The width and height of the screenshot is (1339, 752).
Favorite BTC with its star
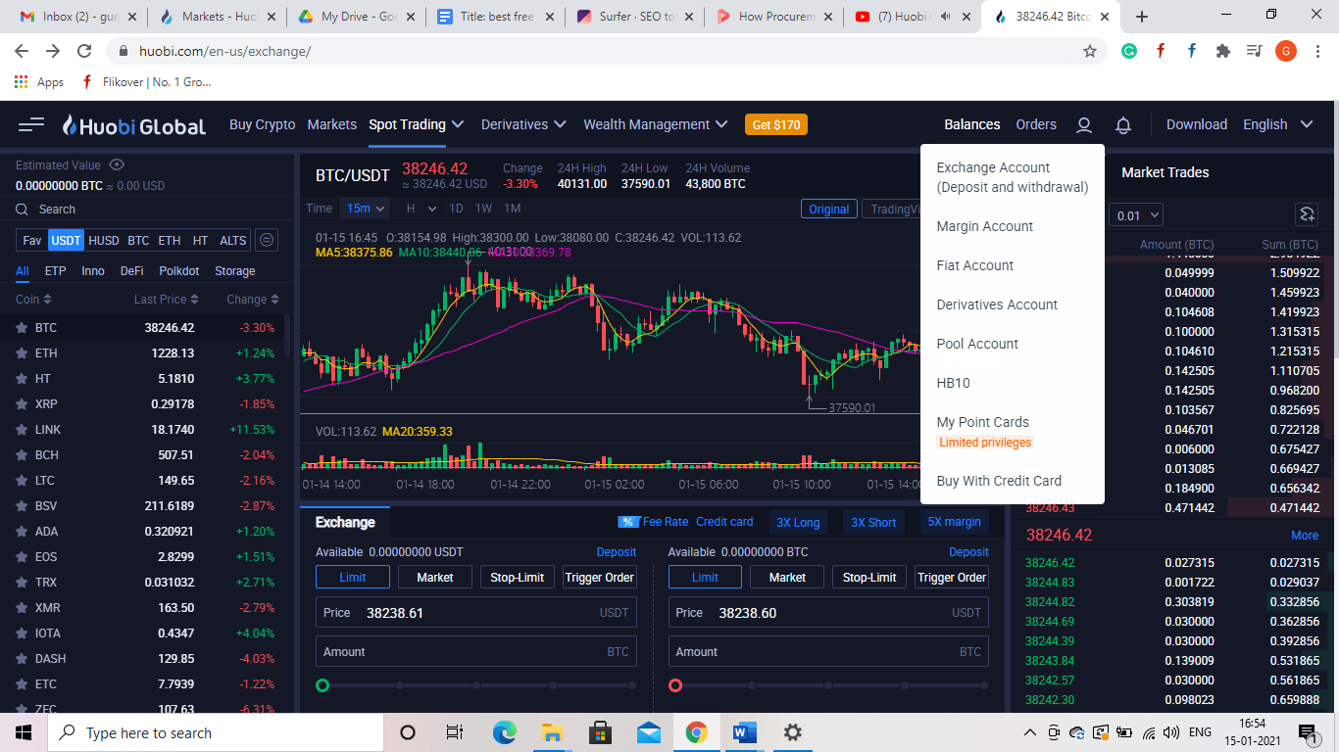click(x=22, y=328)
